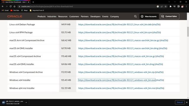Open a new browser tab
This screenshot has width=189, height=106.
(x=33, y=2)
